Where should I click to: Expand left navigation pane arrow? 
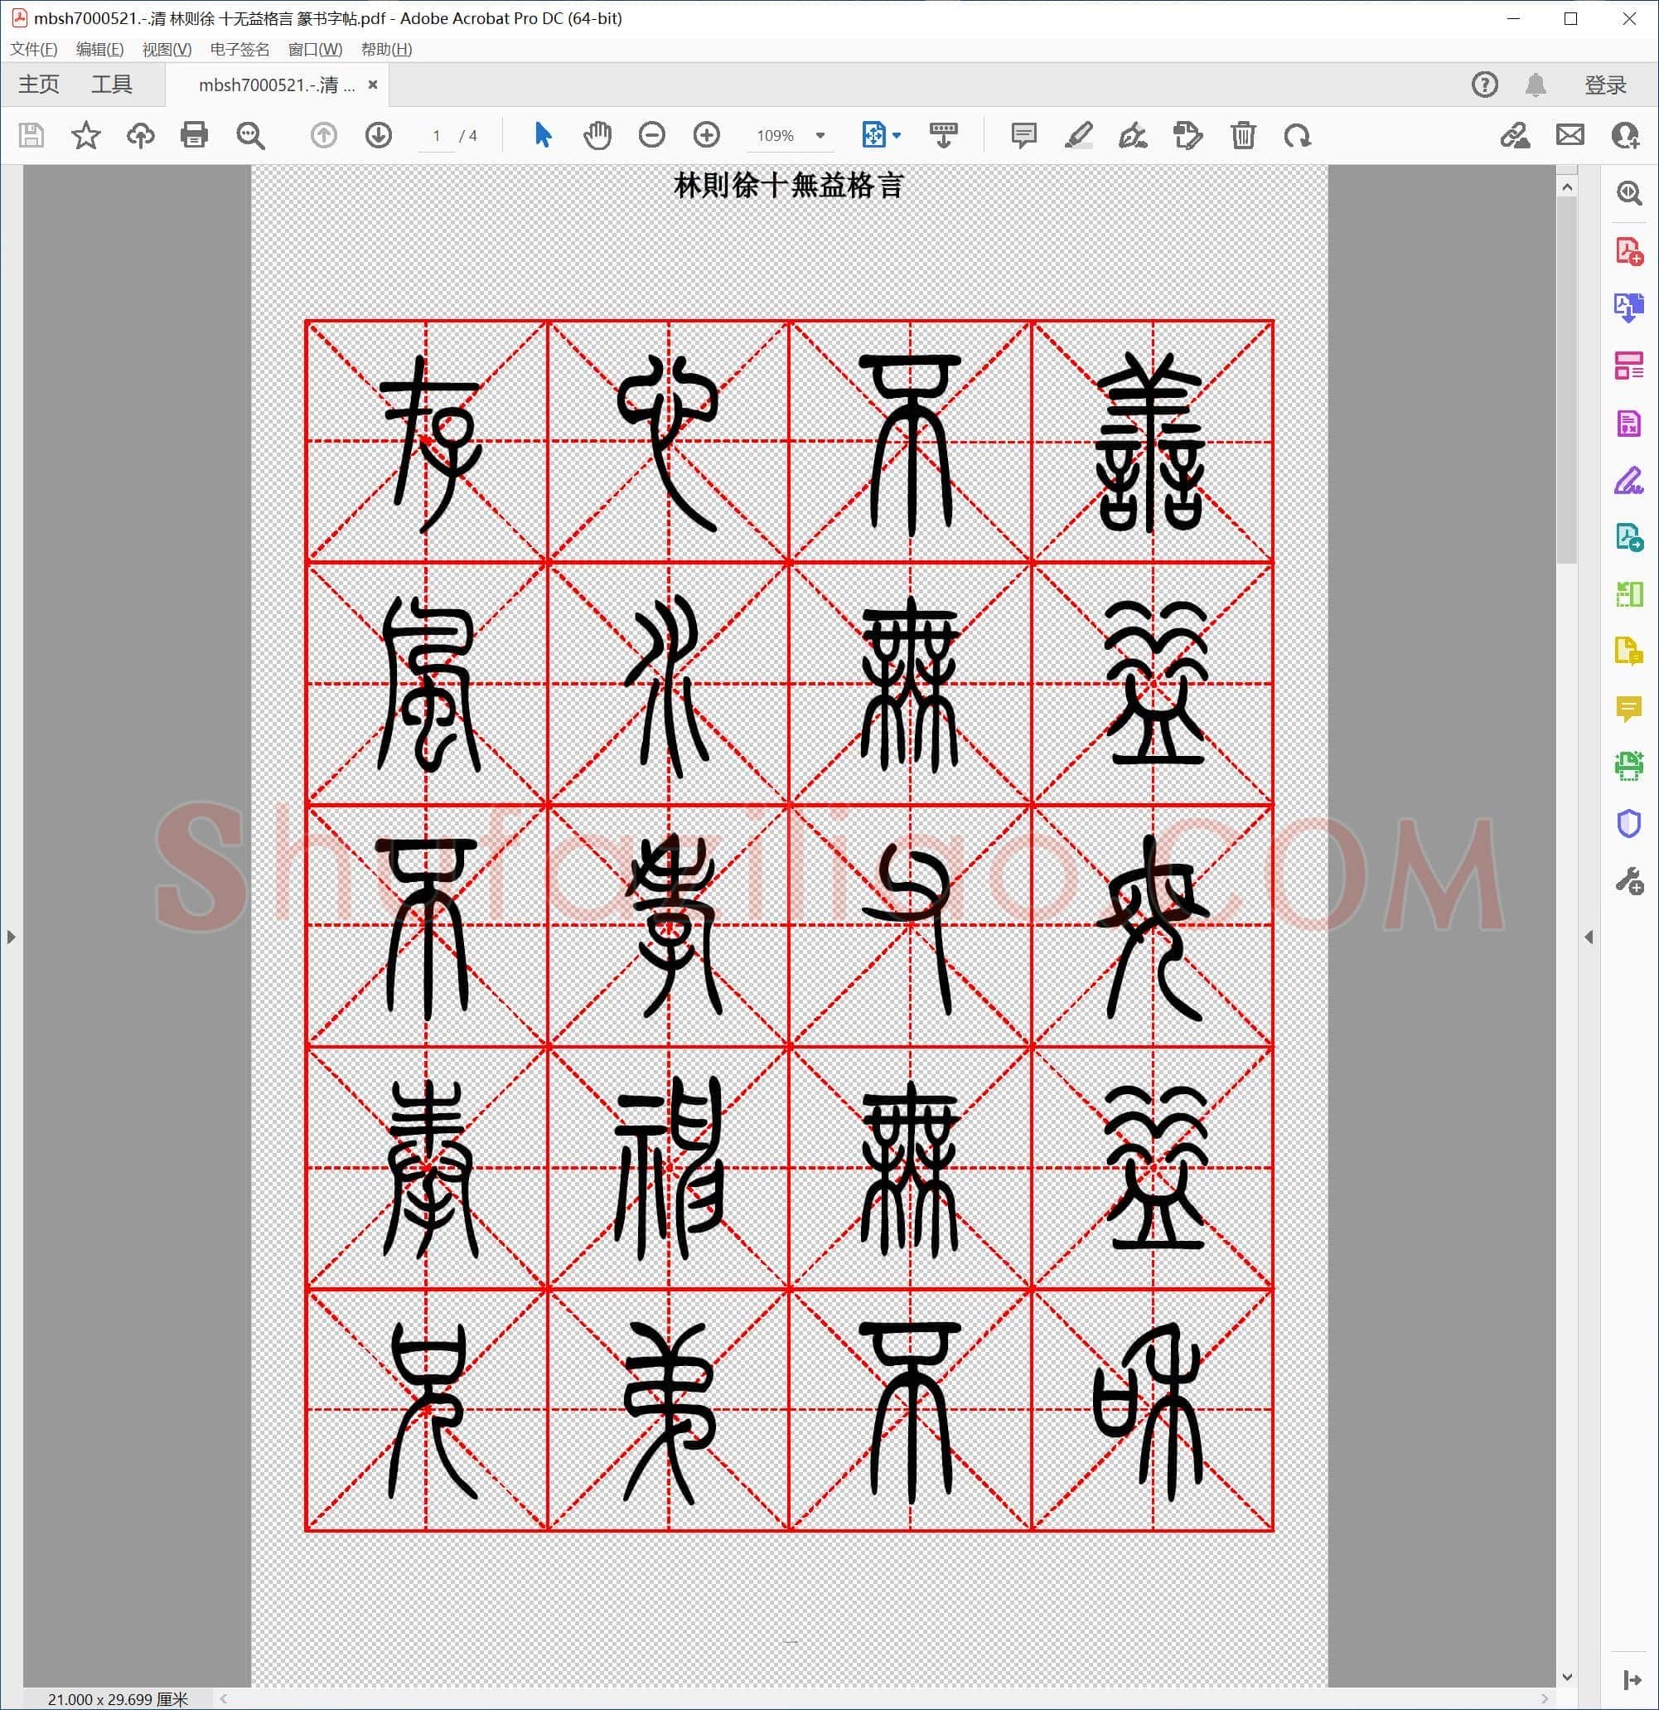pyautogui.click(x=12, y=937)
